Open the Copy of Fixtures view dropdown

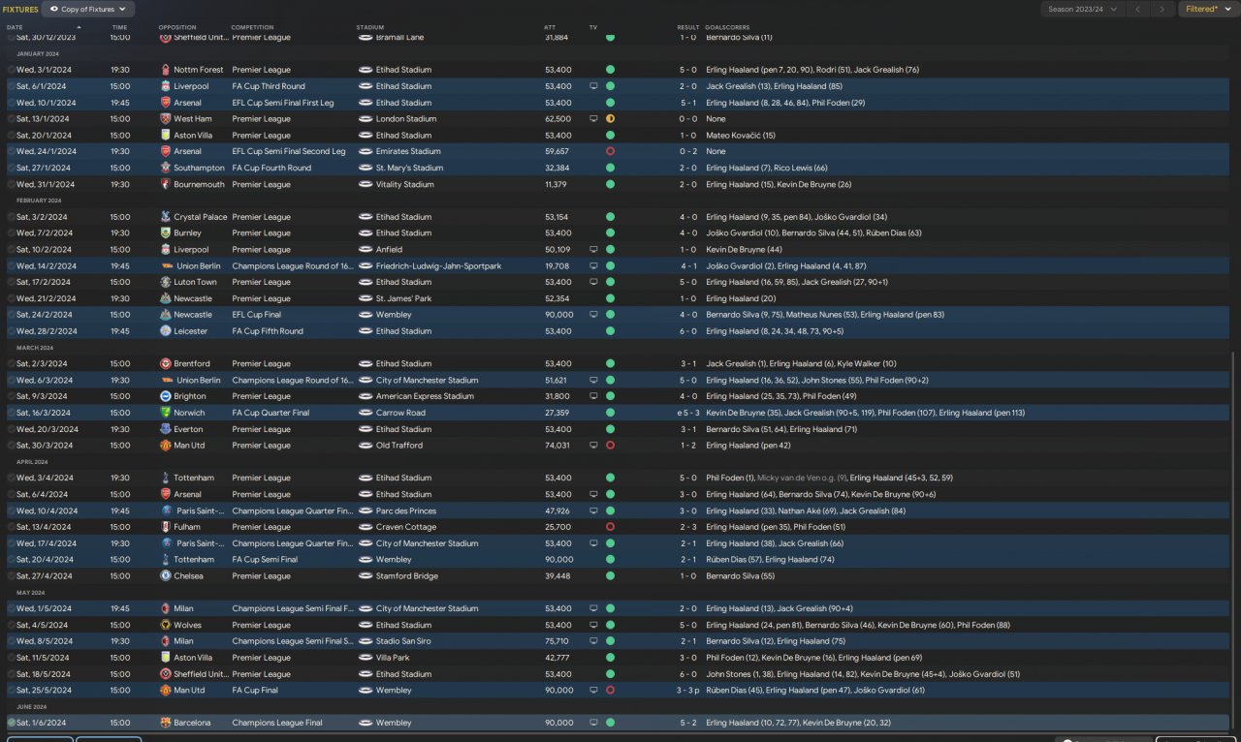[88, 9]
